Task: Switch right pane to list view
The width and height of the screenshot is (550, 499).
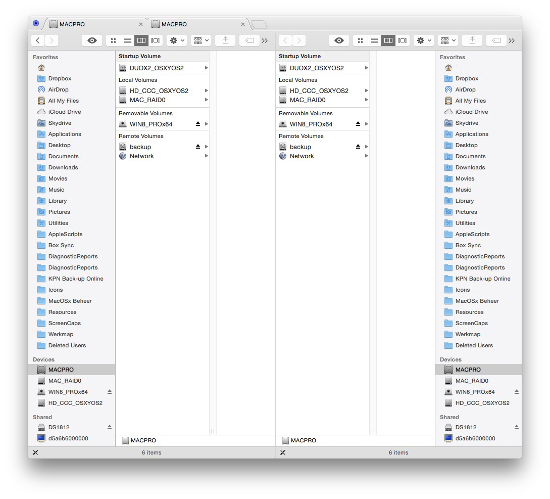Action: (x=375, y=41)
